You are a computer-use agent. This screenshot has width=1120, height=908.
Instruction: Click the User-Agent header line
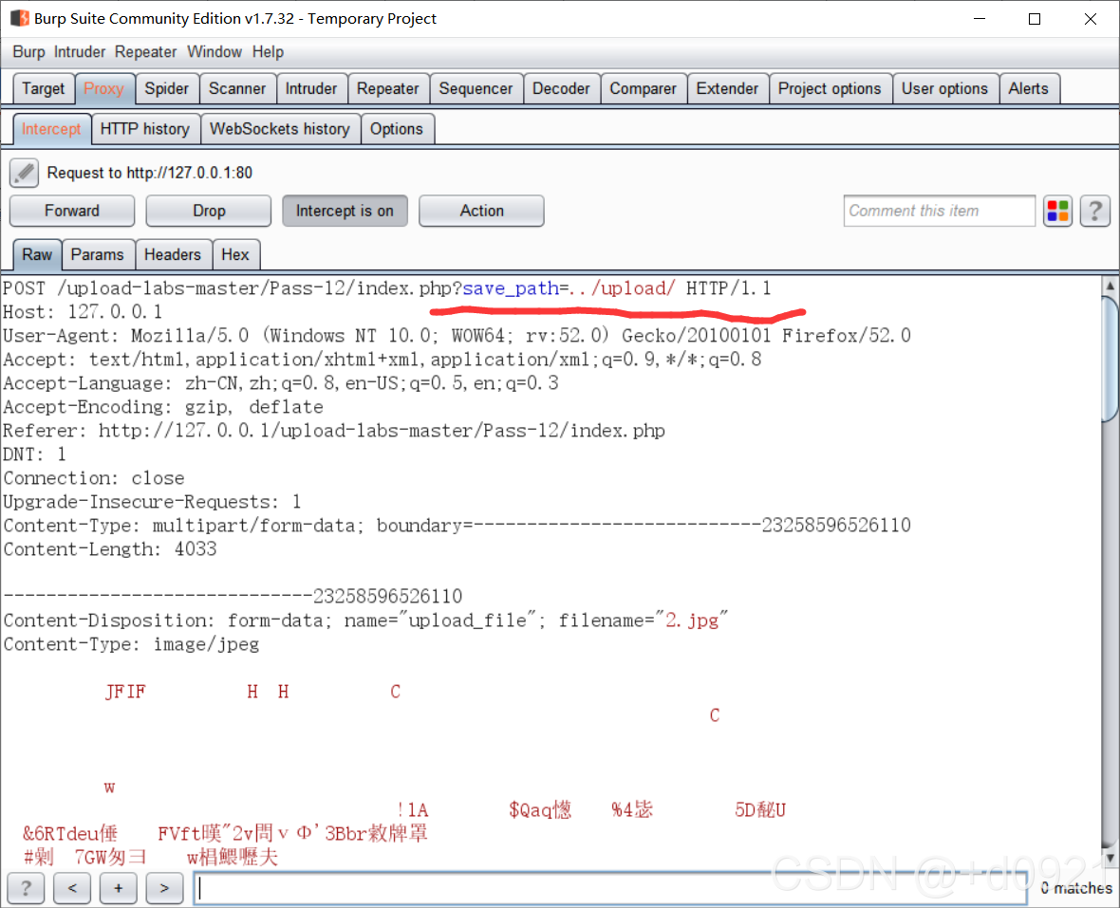point(457,336)
